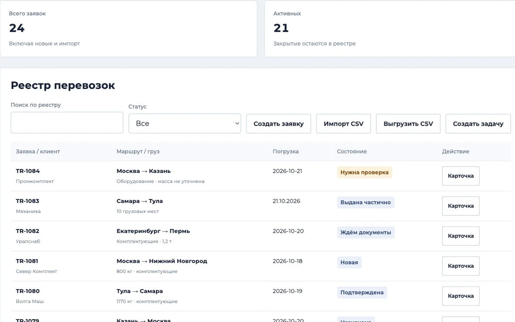515x322 pixels.
Task: Click the Импорт CSV button
Action: (x=343, y=124)
